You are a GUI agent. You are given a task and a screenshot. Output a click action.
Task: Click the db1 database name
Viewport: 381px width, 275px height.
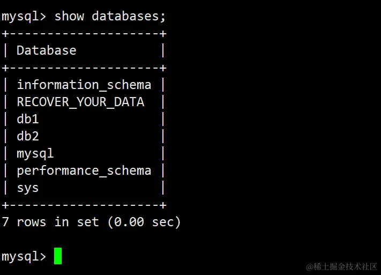[28, 119]
